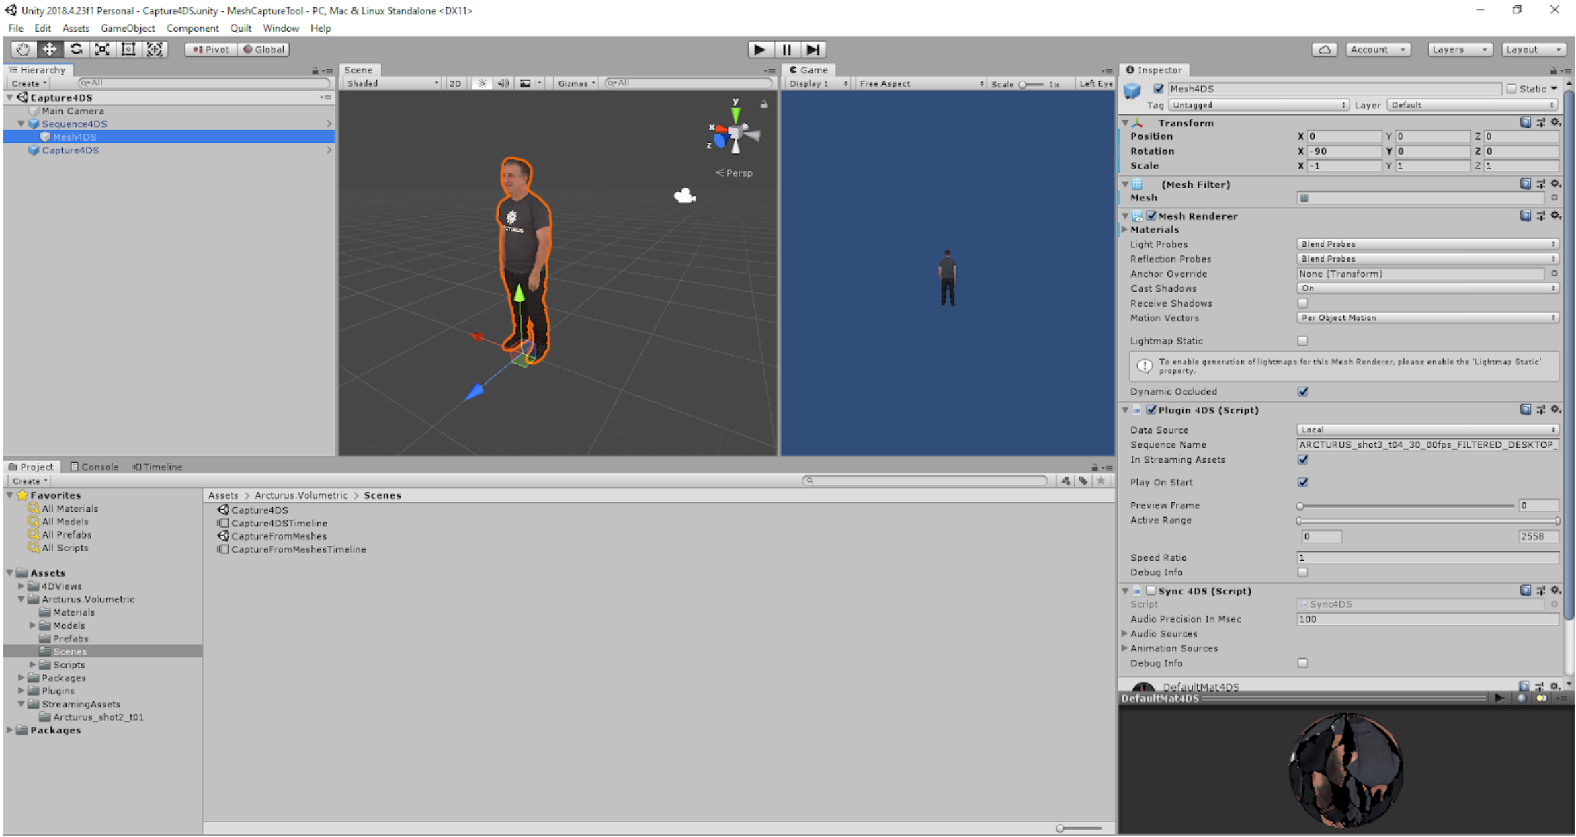The height and width of the screenshot is (837, 1576).
Task: Expand the Materials section
Action: pos(1124,229)
